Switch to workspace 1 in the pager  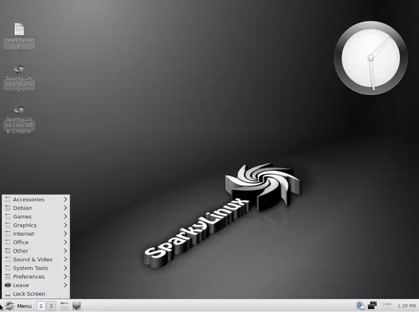coord(41,306)
